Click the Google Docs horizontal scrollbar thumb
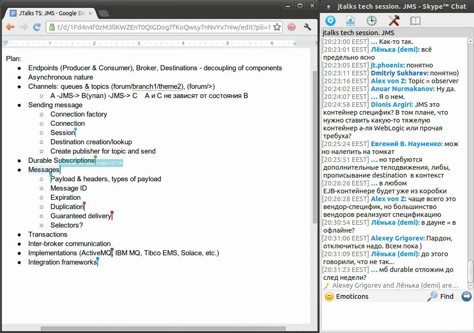The image size is (474, 333). click(x=163, y=328)
